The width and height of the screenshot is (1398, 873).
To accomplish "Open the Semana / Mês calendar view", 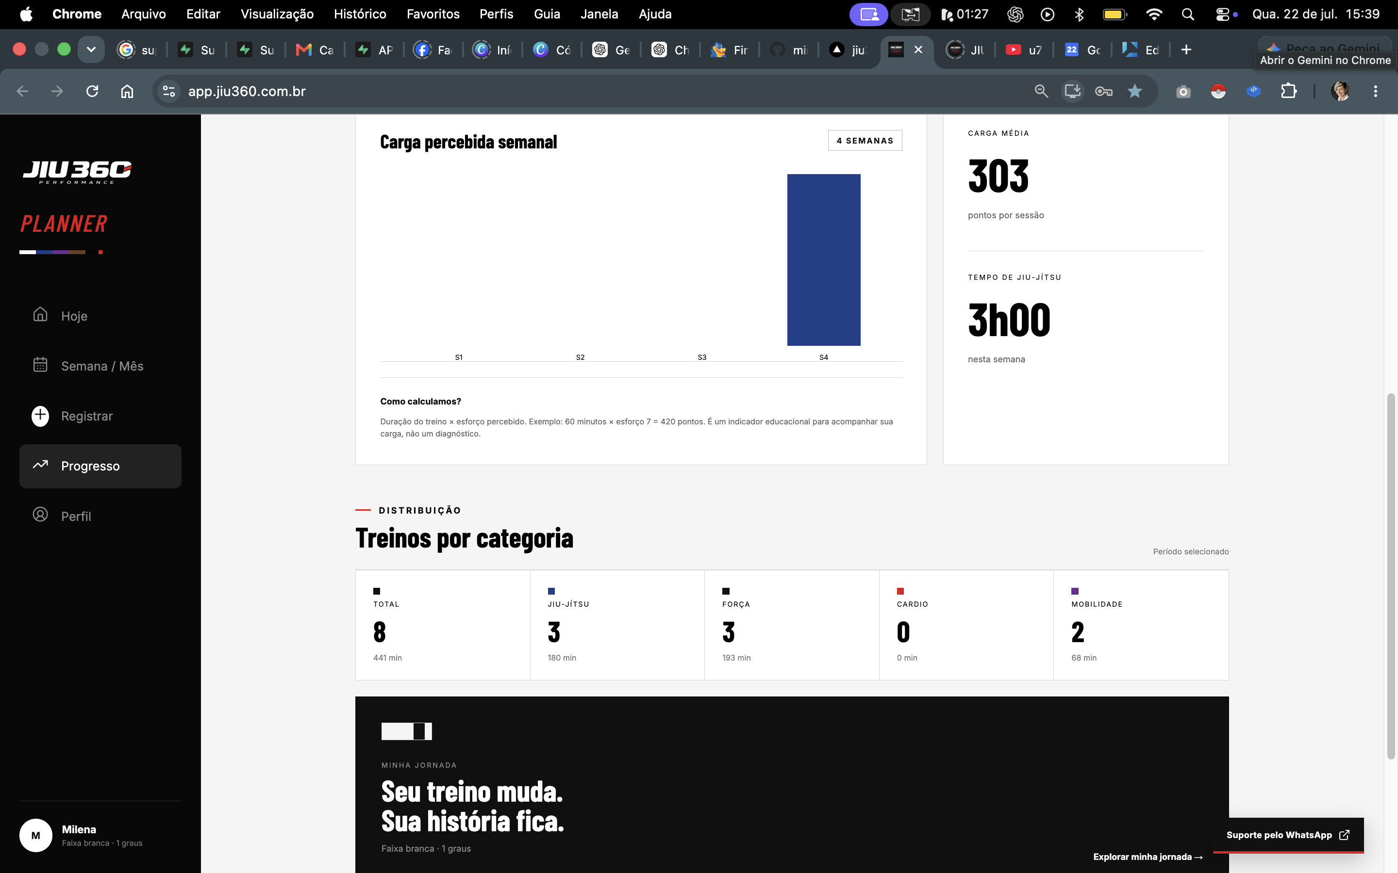I will [100, 366].
